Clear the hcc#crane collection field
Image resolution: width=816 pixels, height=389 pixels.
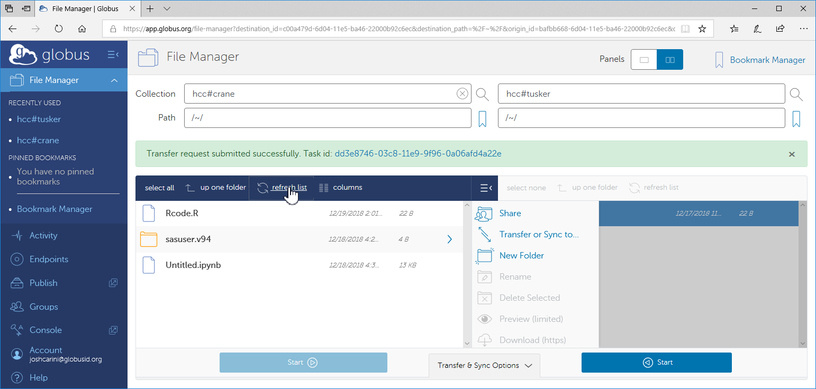462,94
